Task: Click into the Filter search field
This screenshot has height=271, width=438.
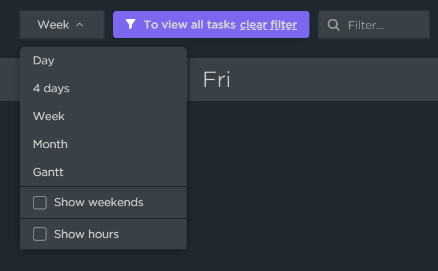Action: (381, 25)
